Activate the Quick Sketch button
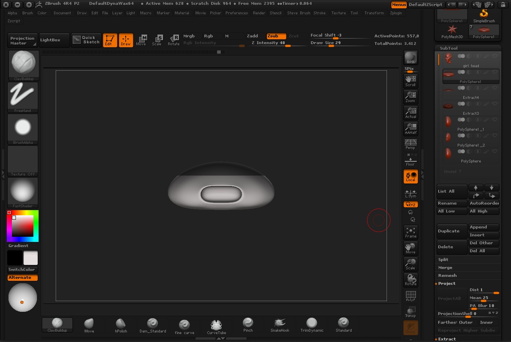Viewport: 511px width, 342px height. click(86, 40)
